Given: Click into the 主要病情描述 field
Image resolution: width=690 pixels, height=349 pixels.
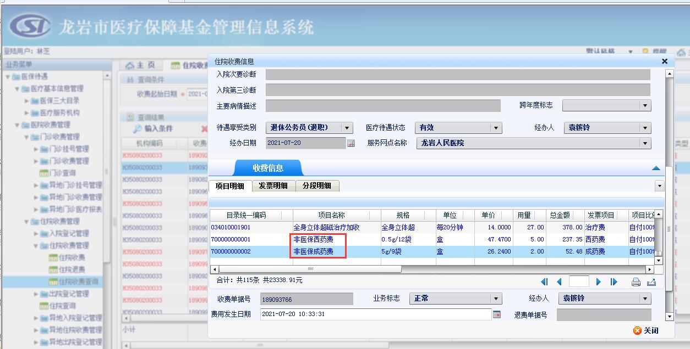Looking at the screenshot, I should pos(383,105).
